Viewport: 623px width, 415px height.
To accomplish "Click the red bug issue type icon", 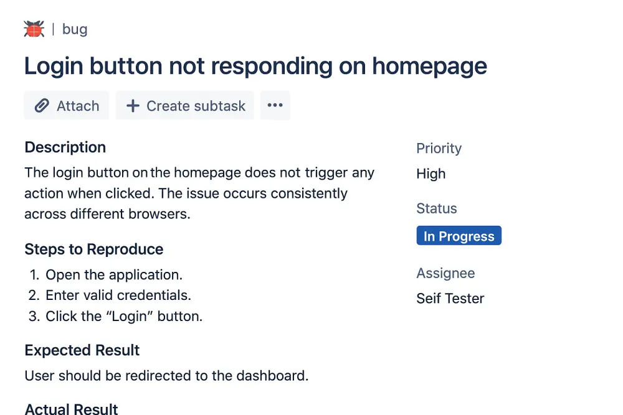I will 34,29.
